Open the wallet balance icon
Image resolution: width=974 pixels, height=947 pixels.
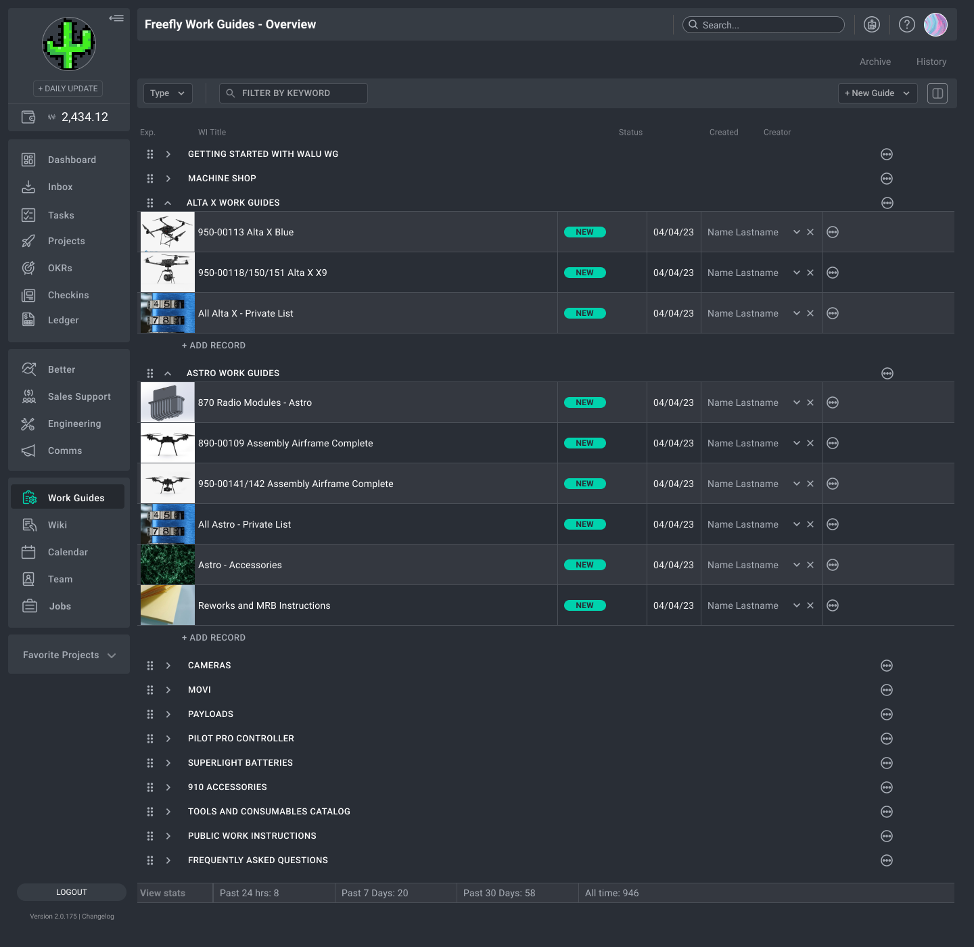point(28,117)
